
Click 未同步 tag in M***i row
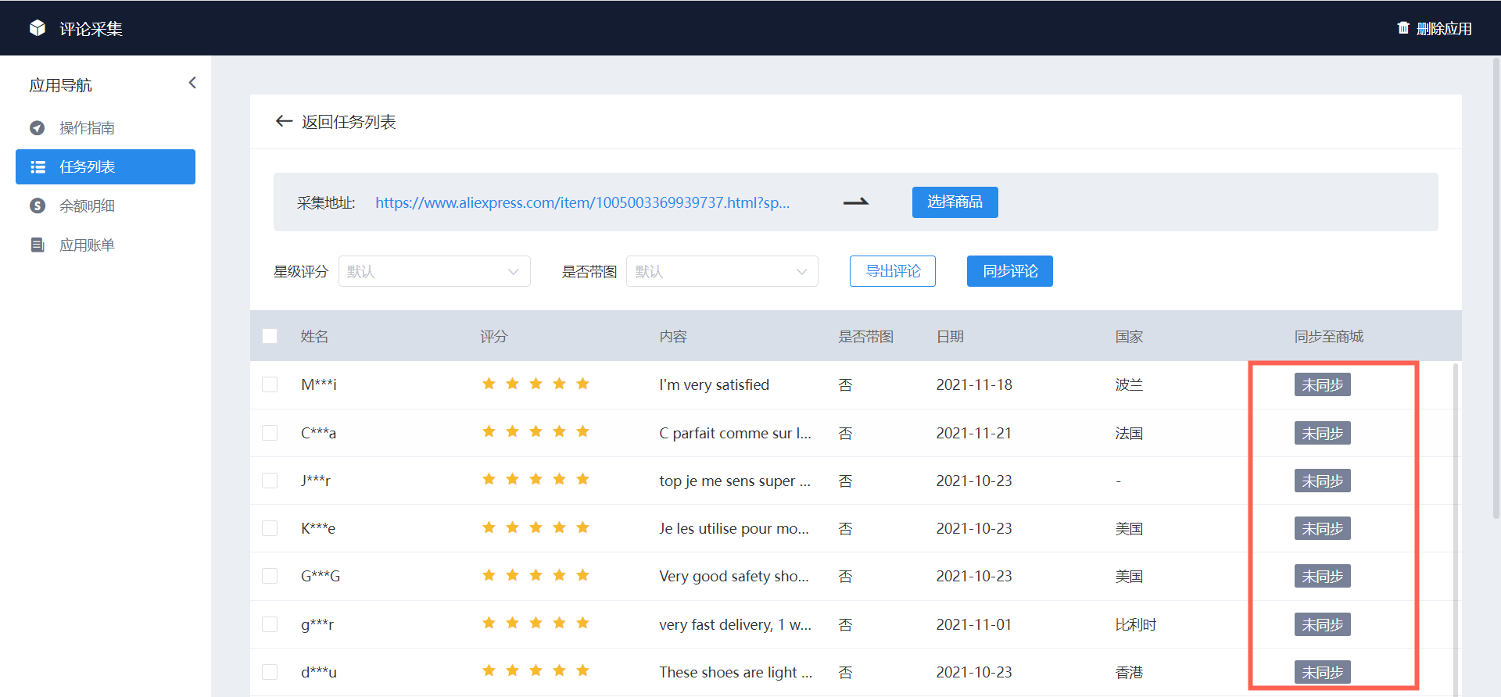[1322, 384]
